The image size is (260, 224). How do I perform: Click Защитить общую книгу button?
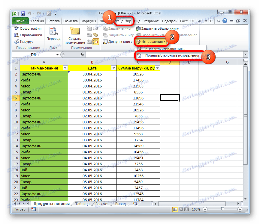point(157,28)
